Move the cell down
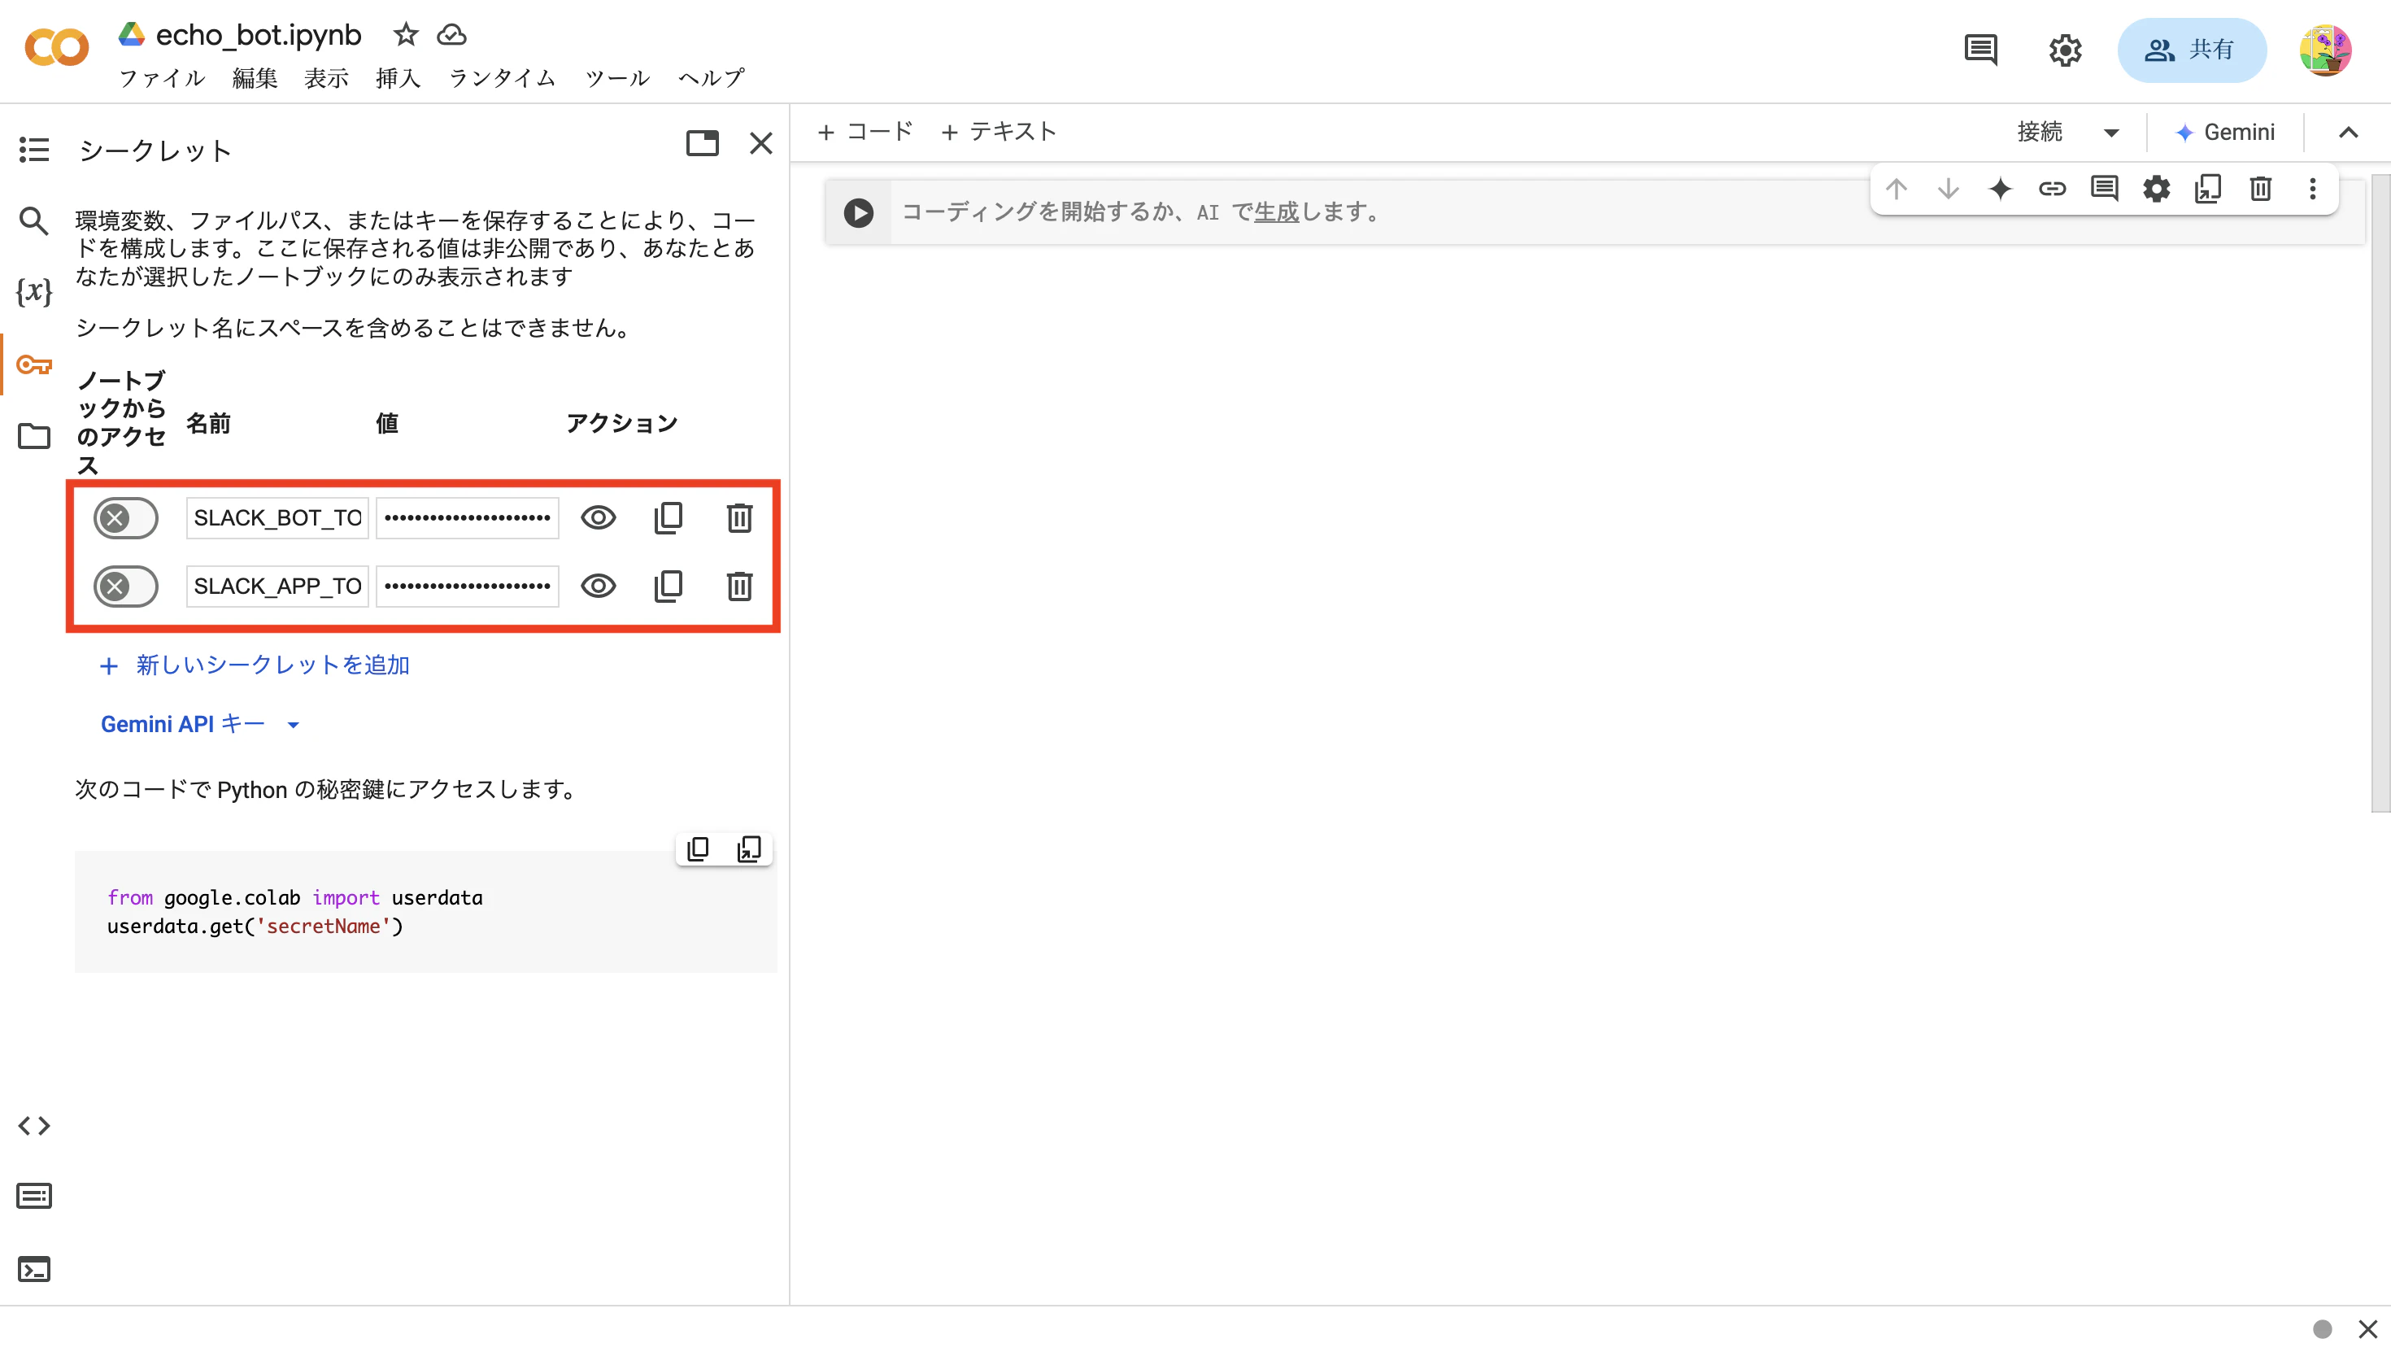2391x1352 pixels. tap(1949, 190)
